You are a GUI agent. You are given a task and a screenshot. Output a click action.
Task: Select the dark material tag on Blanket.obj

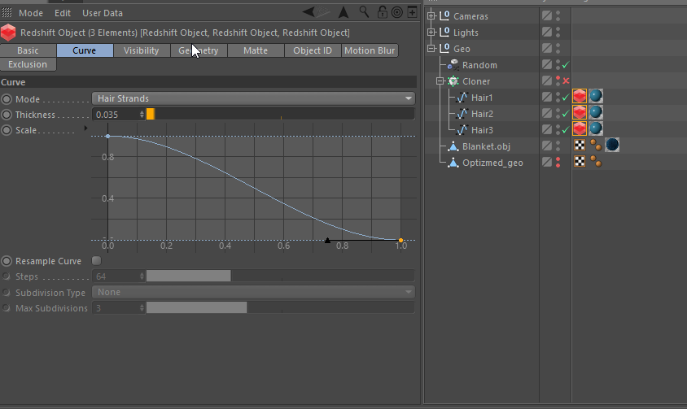pyautogui.click(x=612, y=146)
